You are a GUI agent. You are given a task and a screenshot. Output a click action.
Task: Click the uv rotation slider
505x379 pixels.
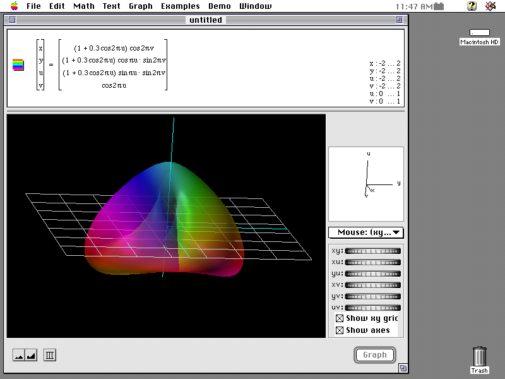click(372, 308)
